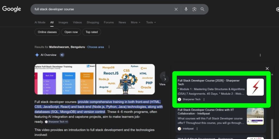Open settings gear at top right
The width and height of the screenshot is (279, 139).
click(277, 10)
